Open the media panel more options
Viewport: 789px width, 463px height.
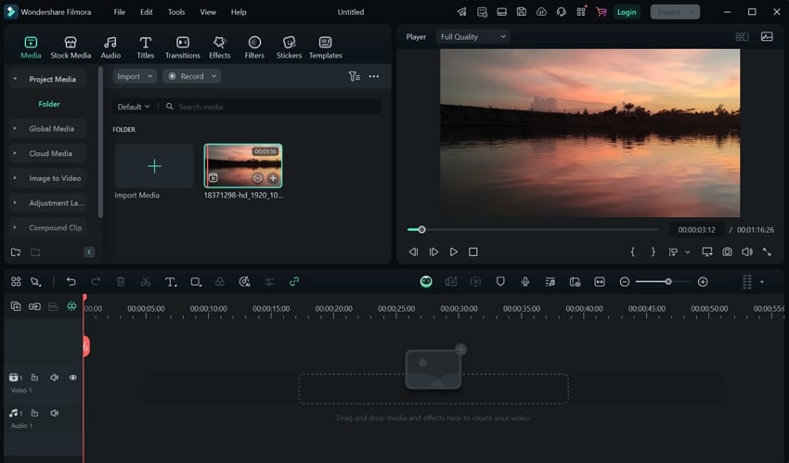point(374,76)
